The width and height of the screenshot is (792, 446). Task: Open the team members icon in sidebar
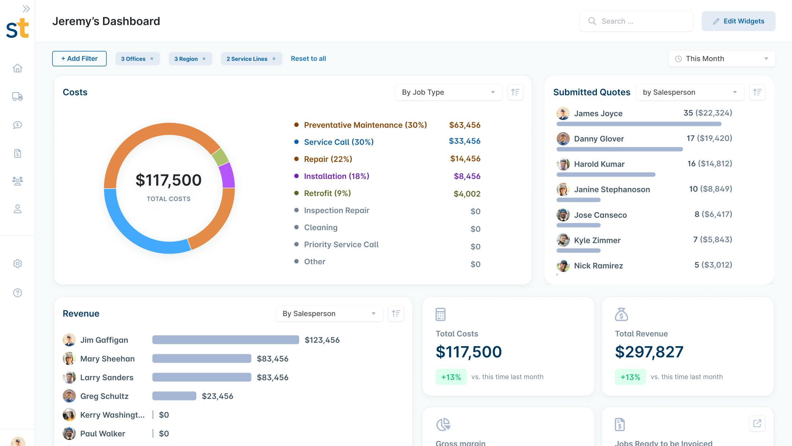pyautogui.click(x=17, y=181)
